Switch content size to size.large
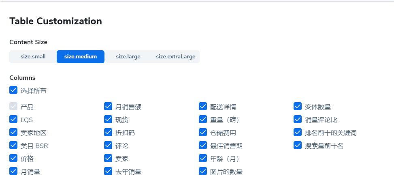The image size is (394, 193). coord(128,57)
